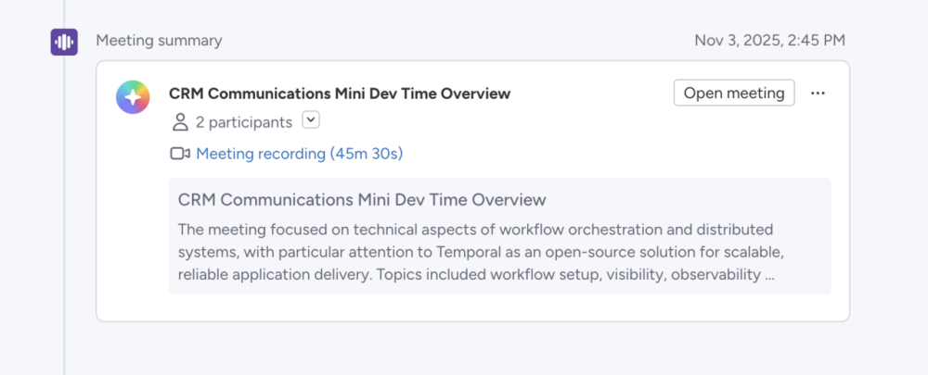Image resolution: width=928 pixels, height=375 pixels.
Task: Select the "Meeting summary" header label
Action: point(159,41)
